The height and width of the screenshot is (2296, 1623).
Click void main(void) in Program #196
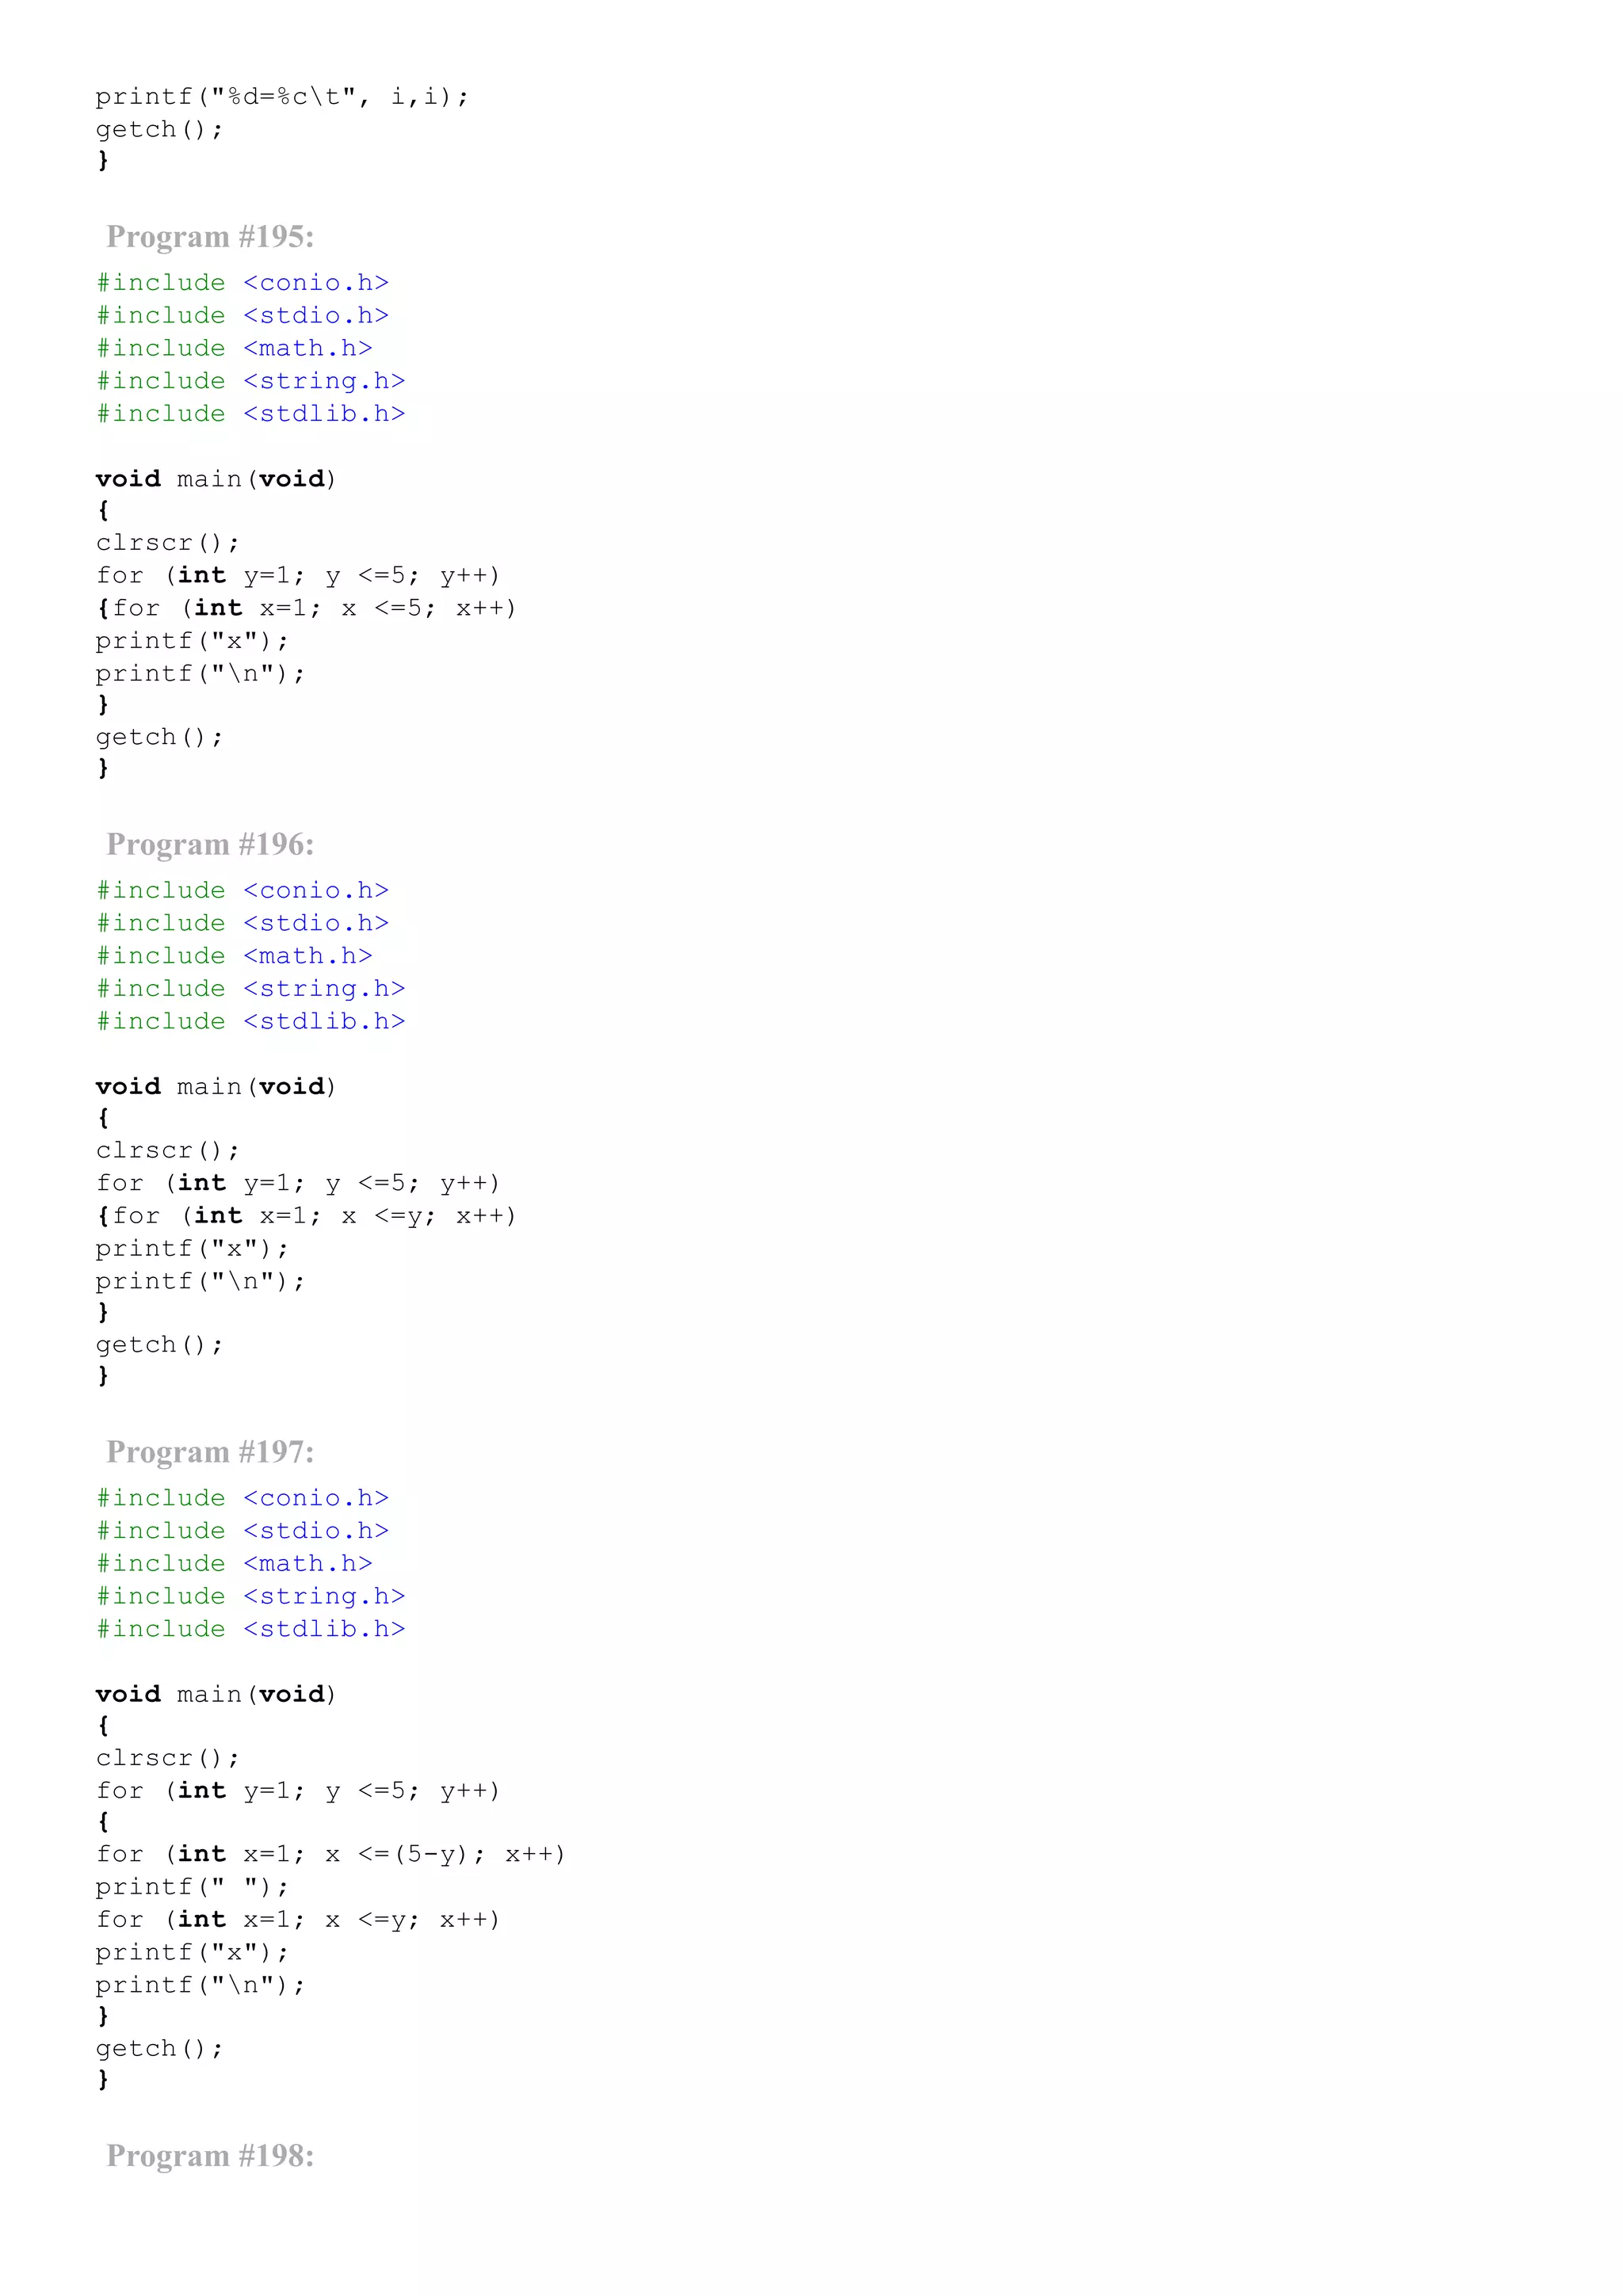click(x=216, y=1087)
